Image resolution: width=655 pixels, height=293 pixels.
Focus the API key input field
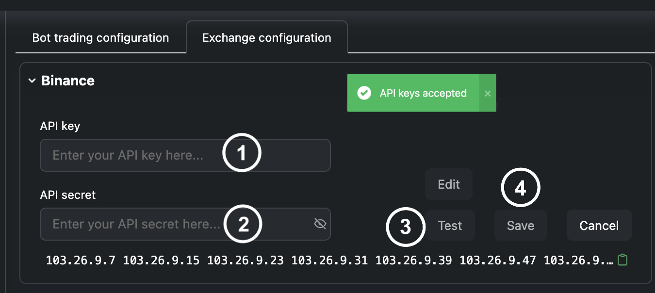(185, 155)
